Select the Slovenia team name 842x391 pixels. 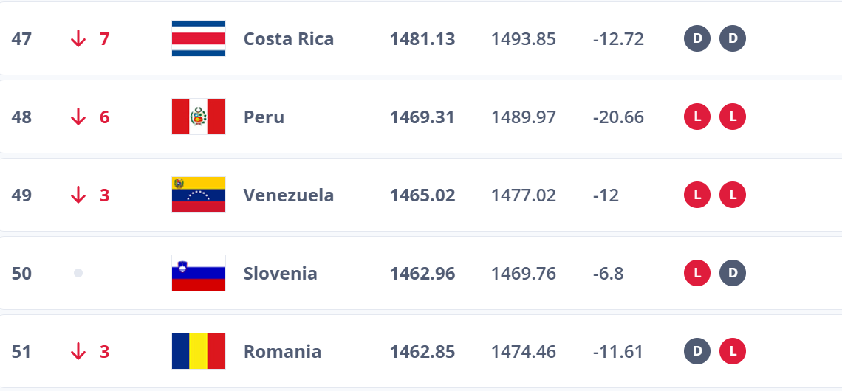[280, 273]
